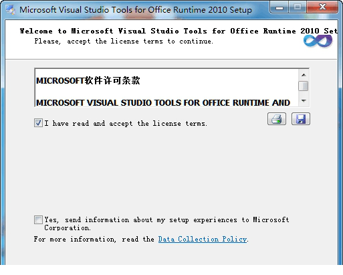Minimize the Setup window
Image resolution: width=343 pixels, height=275 pixels.
(x=279, y=8)
